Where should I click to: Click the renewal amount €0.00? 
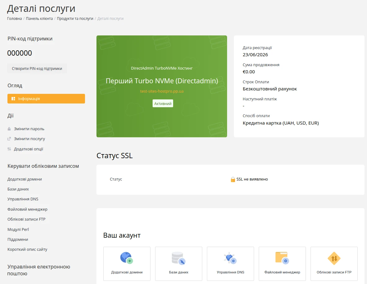(x=249, y=72)
